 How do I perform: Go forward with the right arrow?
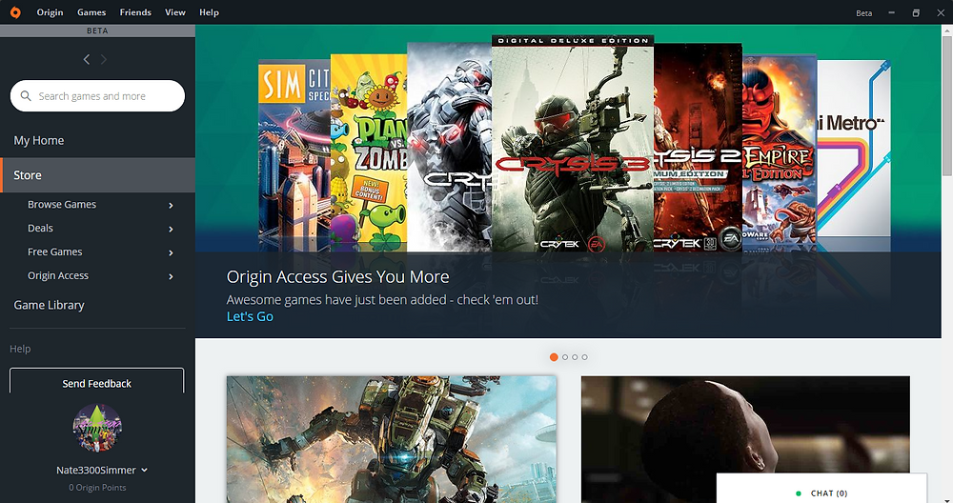104,59
